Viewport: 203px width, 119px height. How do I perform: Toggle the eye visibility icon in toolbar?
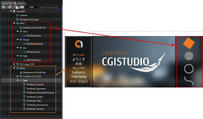[22, 7]
